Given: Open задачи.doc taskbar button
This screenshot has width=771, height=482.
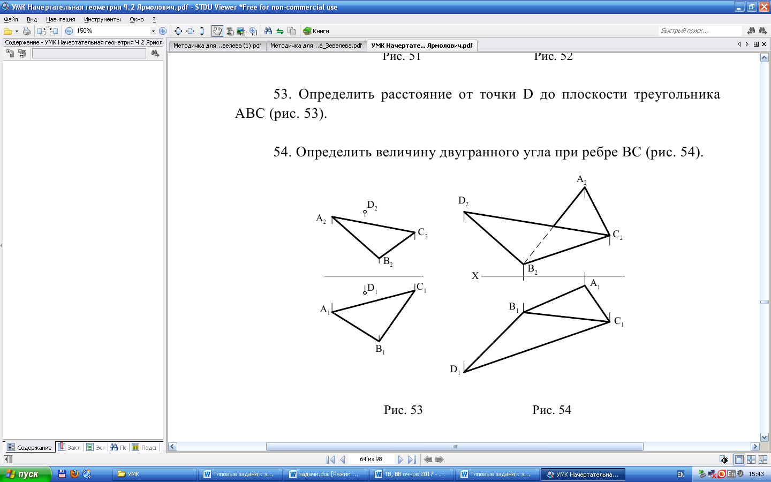Looking at the screenshot, I should tap(326, 474).
